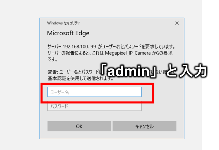Click the 基本認証を使用して送信されます line
Screen dimensions: 219x150
click(x=80, y=78)
